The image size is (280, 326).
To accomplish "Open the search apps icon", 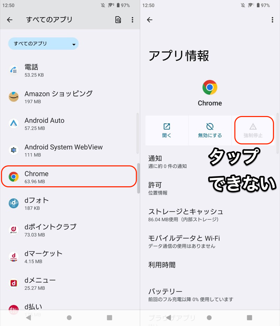I will click(x=118, y=20).
